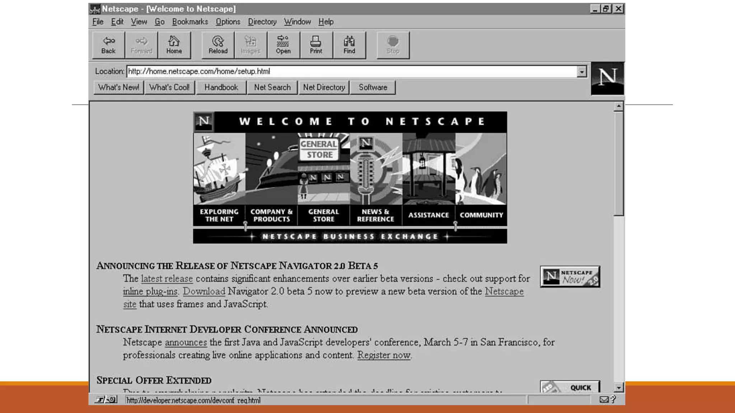Open Exploring the Net ship image

pyautogui.click(x=219, y=169)
